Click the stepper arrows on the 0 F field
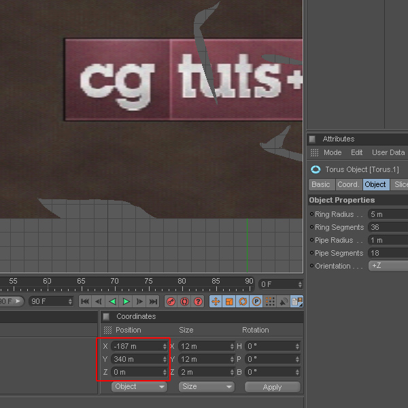408x408 pixels. (x=301, y=284)
